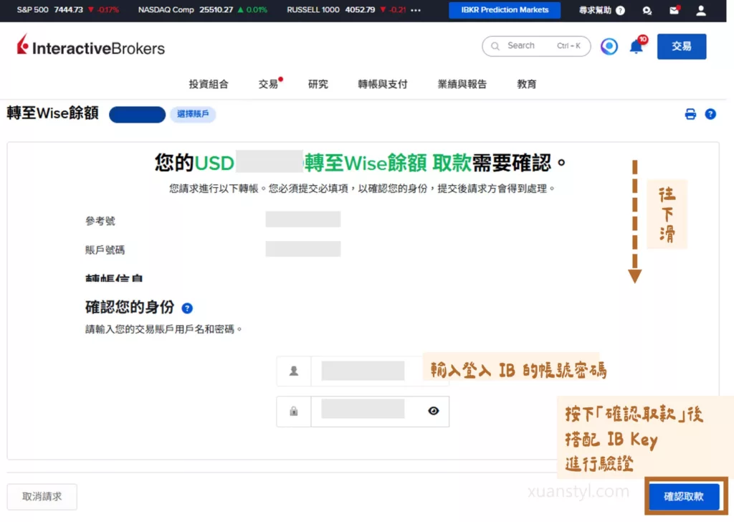Open the mail messages icon
Viewport: 734px width, 522px height.
pyautogui.click(x=674, y=10)
